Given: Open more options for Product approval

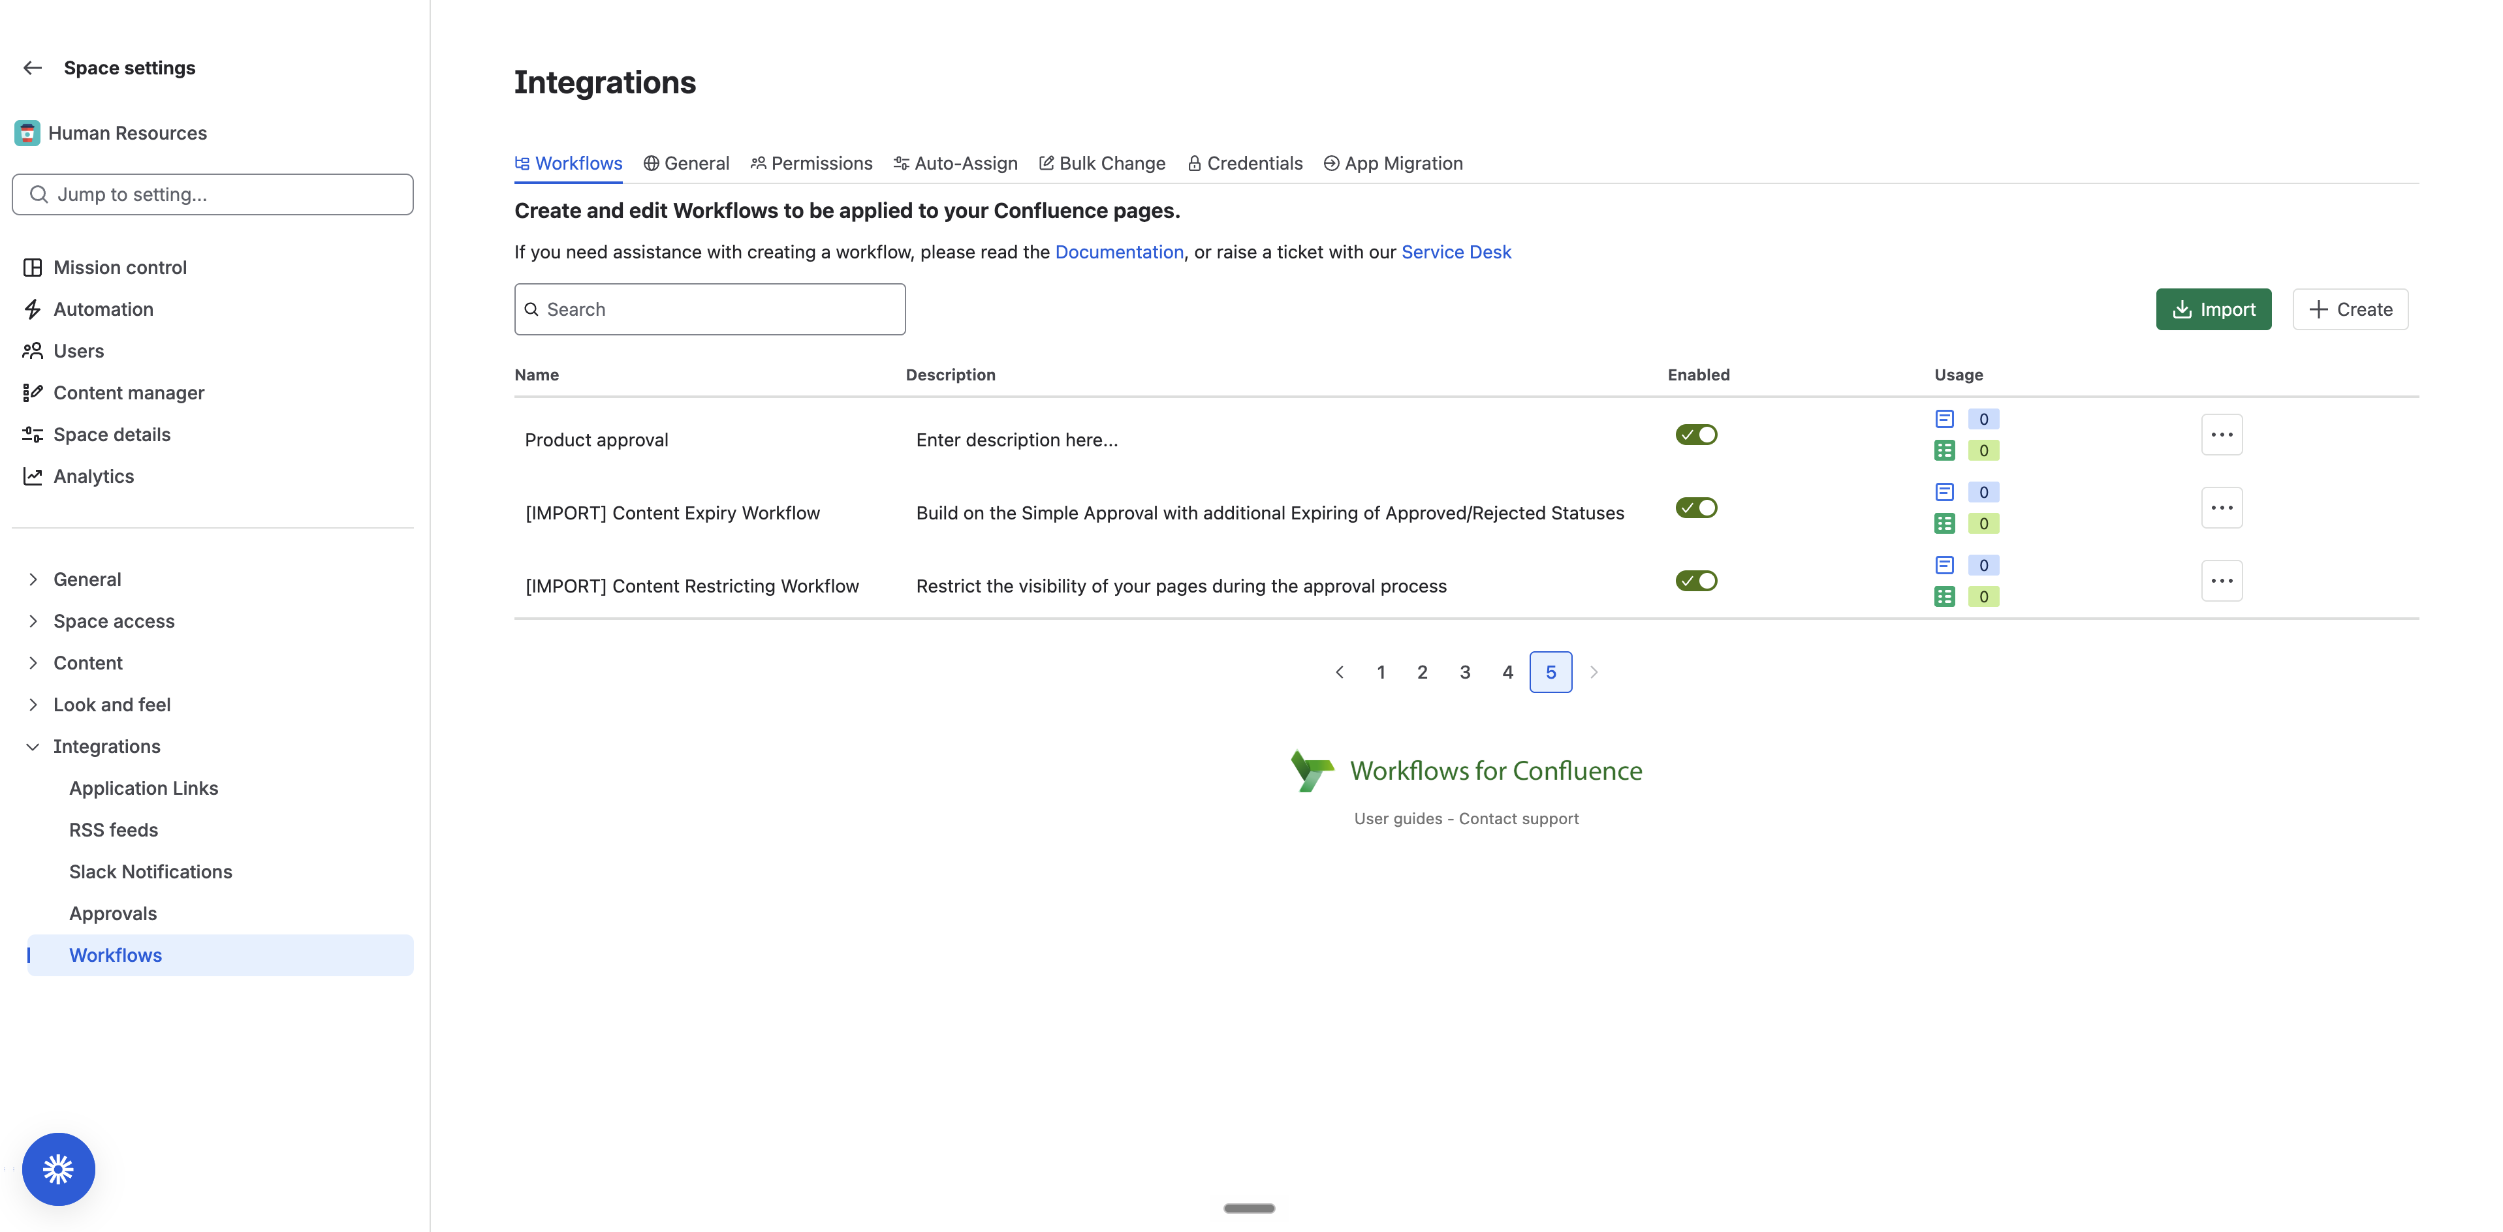Looking at the screenshot, I should (x=2221, y=435).
